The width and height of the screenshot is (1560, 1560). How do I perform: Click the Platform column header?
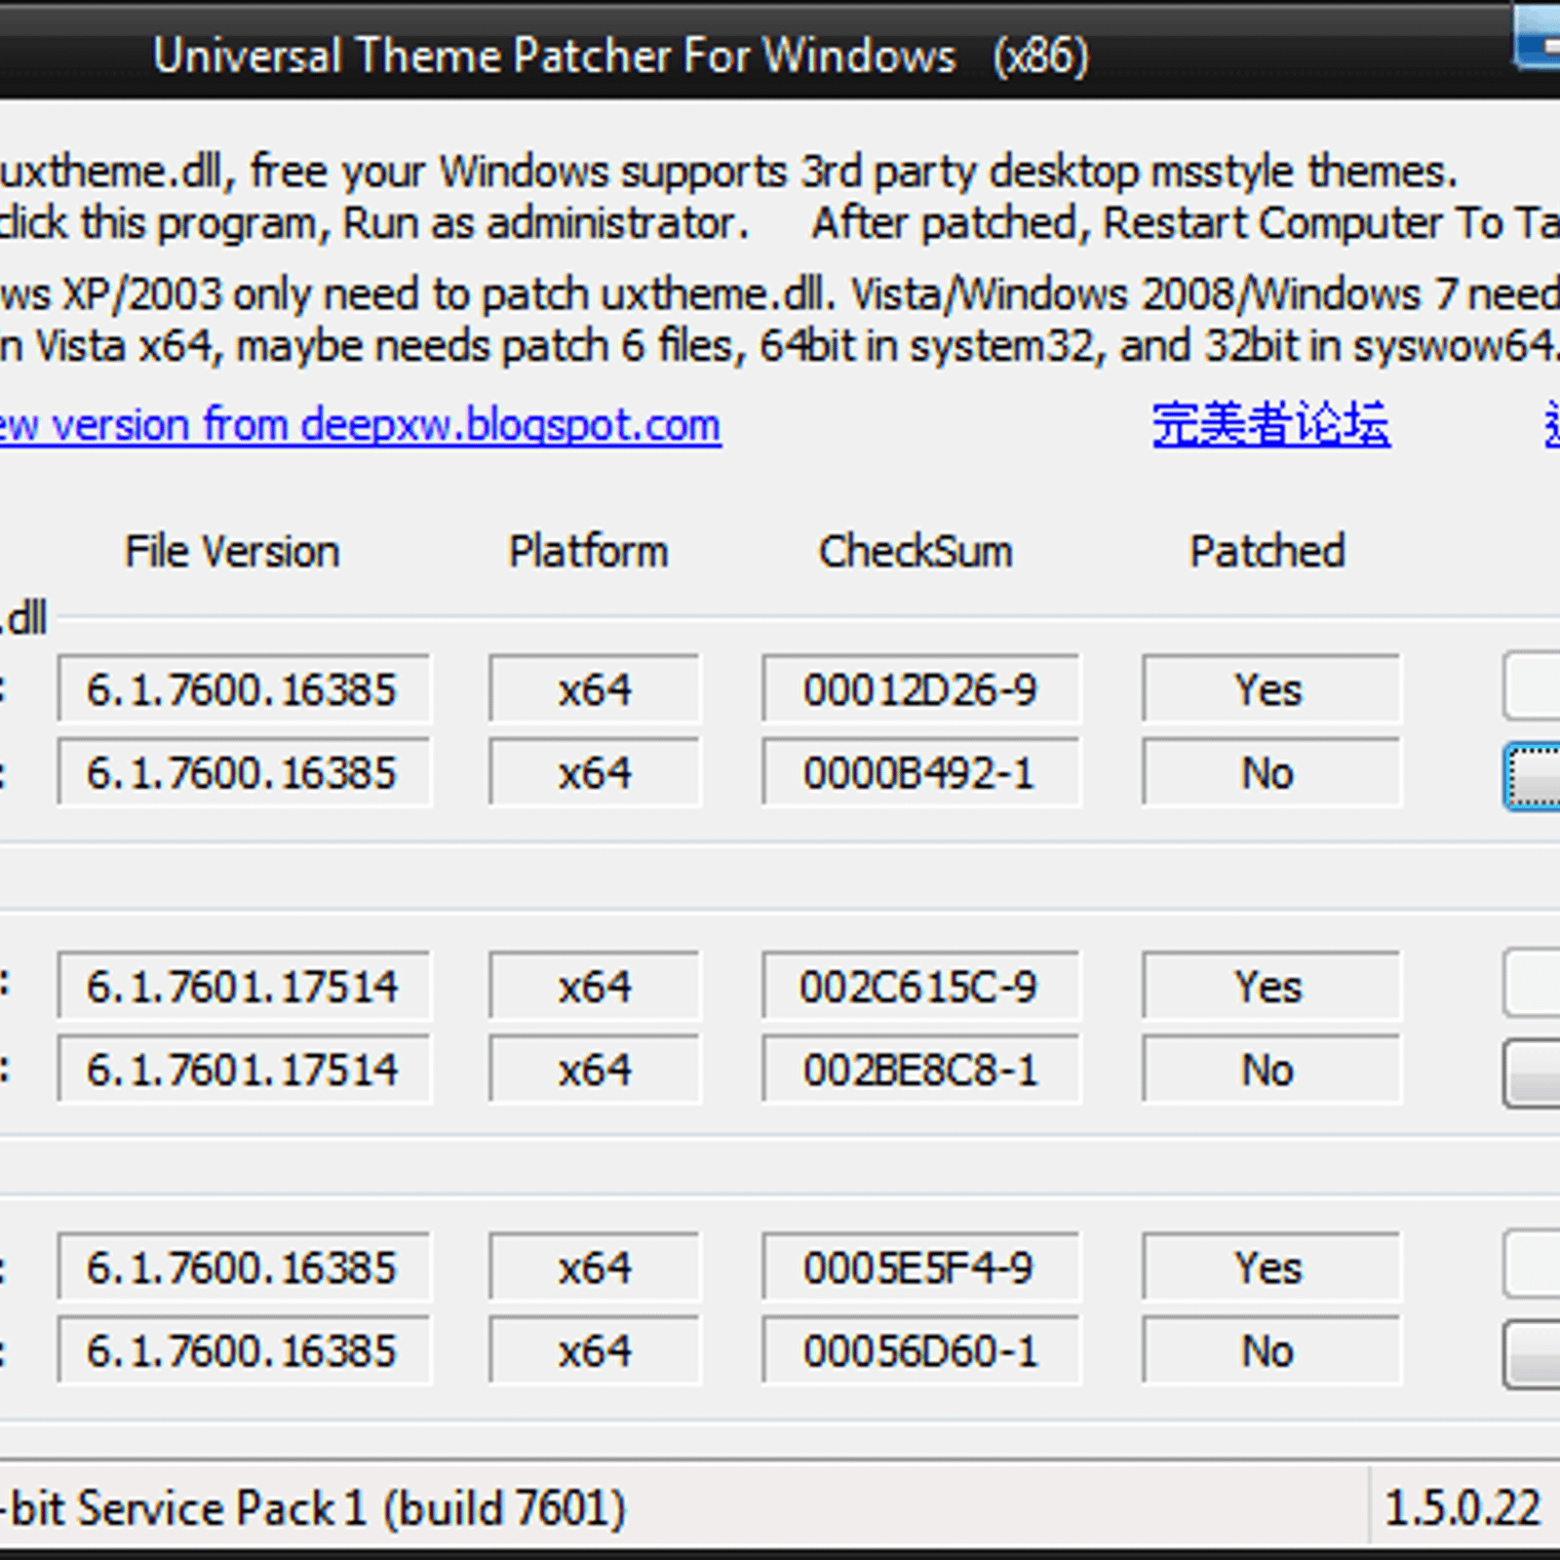point(589,552)
